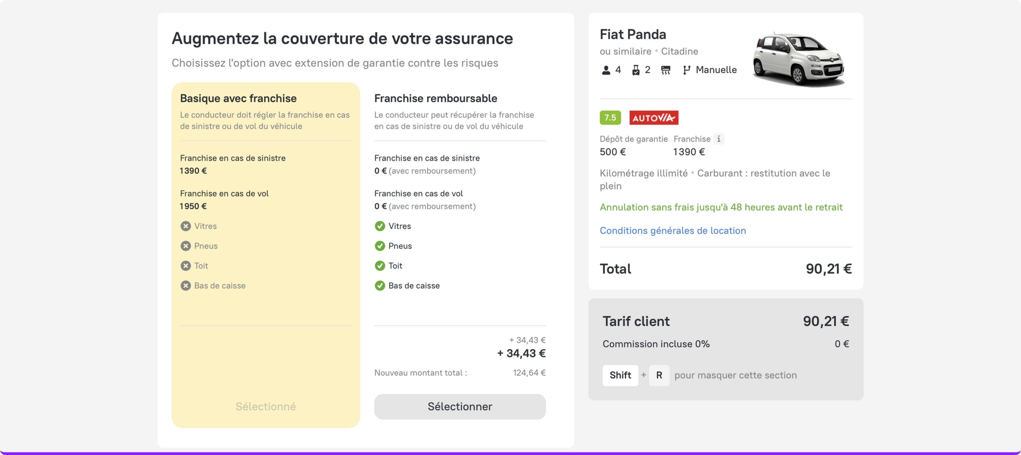Click the air conditioning icon
This screenshot has height=455, width=1021.
click(665, 70)
